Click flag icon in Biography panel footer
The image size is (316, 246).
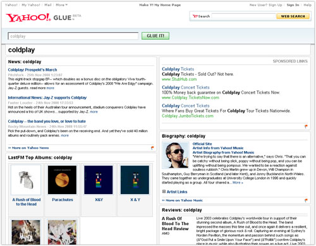tap(306, 200)
